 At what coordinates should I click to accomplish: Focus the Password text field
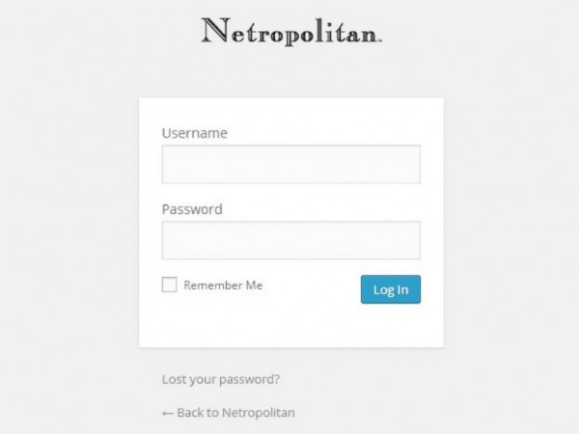[291, 240]
